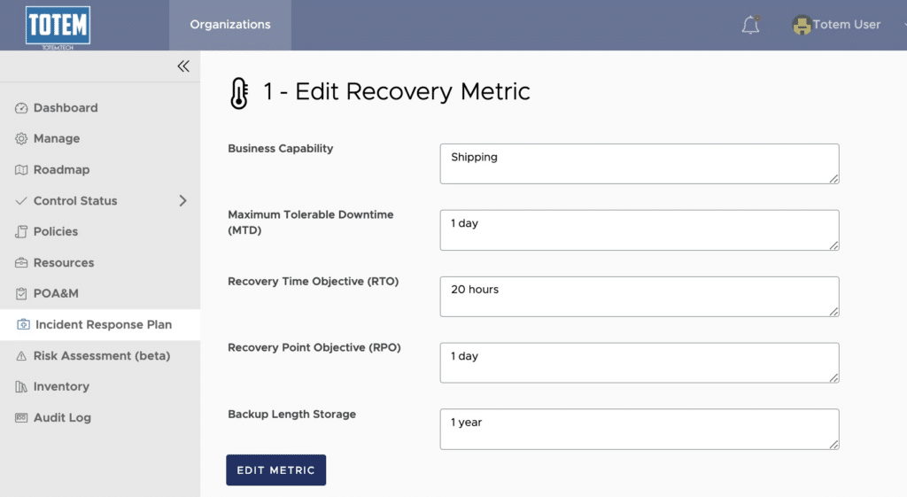Focus the Recovery Point Objective field
The width and height of the screenshot is (907, 497).
[x=640, y=362]
